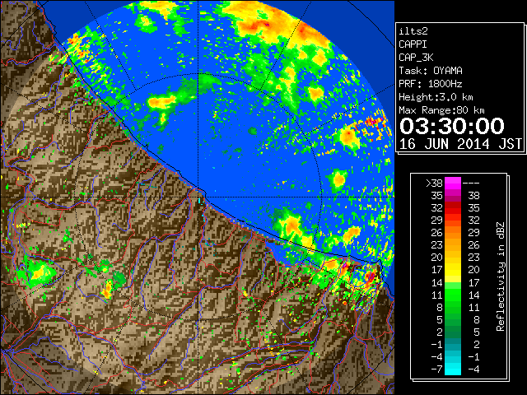The image size is (527, 395).
Task: Select the '16 JUN 2014 JST' date
Action: (460, 144)
